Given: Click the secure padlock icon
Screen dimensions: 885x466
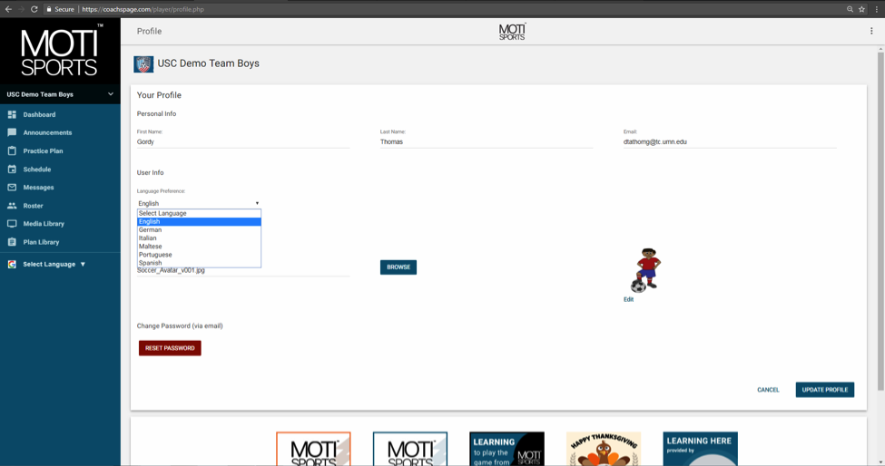Looking at the screenshot, I should pyautogui.click(x=49, y=9).
